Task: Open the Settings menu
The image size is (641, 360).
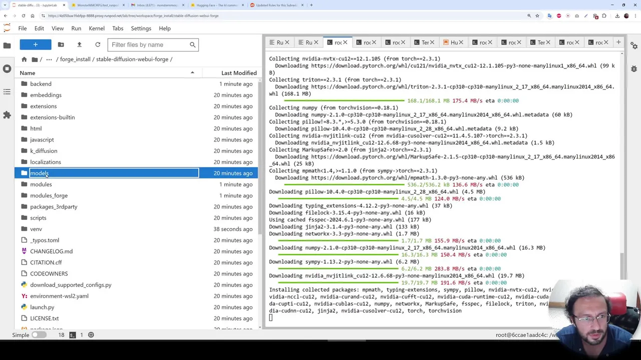Action: [x=141, y=28]
